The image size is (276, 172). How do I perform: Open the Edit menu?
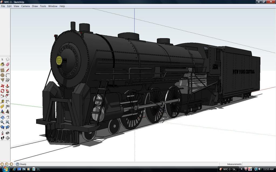[9, 6]
